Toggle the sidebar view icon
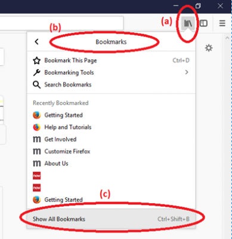The height and width of the screenshot is (239, 232). 203,23
